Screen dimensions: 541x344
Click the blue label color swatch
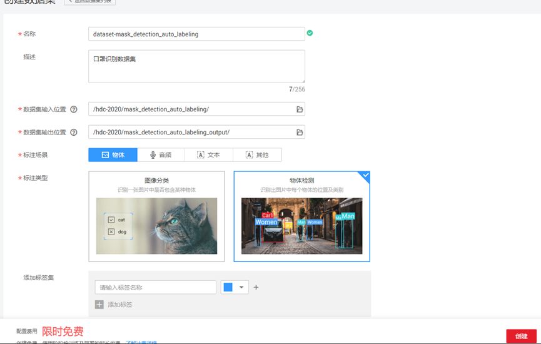tap(228, 287)
